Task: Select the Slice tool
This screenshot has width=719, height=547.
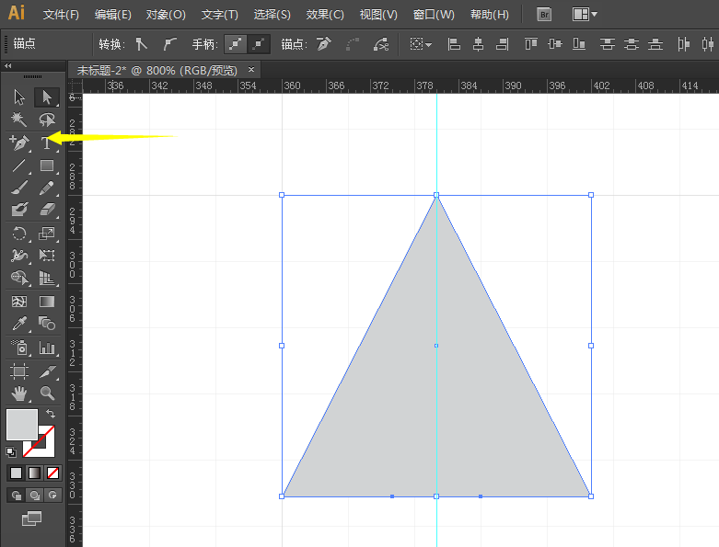Action: tap(47, 370)
